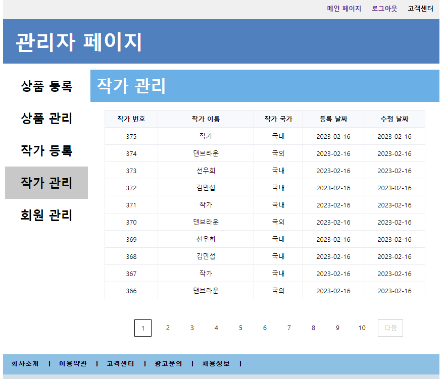Viewport: 445px width, 379px height.
Task: Click 김민섭 in row 368
Action: tap(206, 256)
